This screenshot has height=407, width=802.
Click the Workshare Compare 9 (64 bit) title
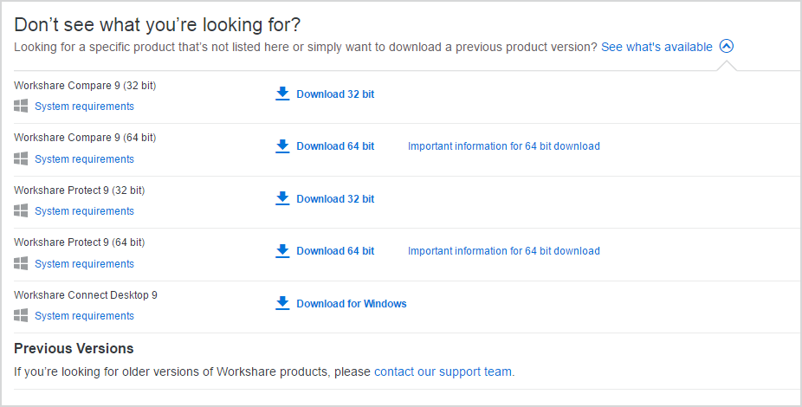pyautogui.click(x=85, y=138)
